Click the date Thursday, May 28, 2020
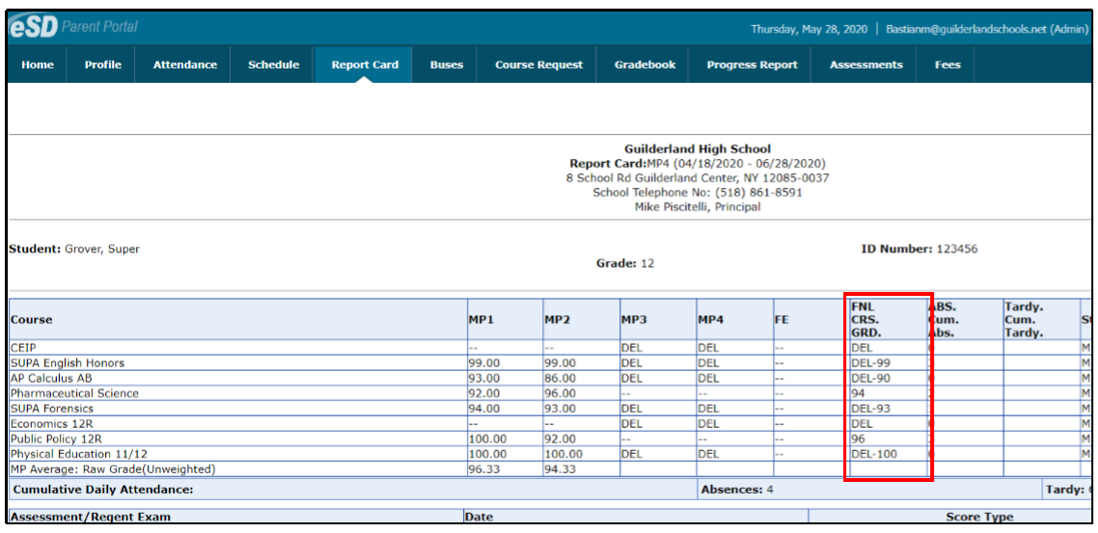 [809, 29]
